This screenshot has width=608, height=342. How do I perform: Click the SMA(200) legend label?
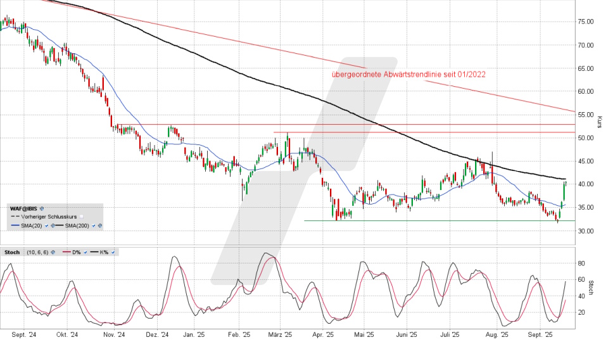(77, 225)
